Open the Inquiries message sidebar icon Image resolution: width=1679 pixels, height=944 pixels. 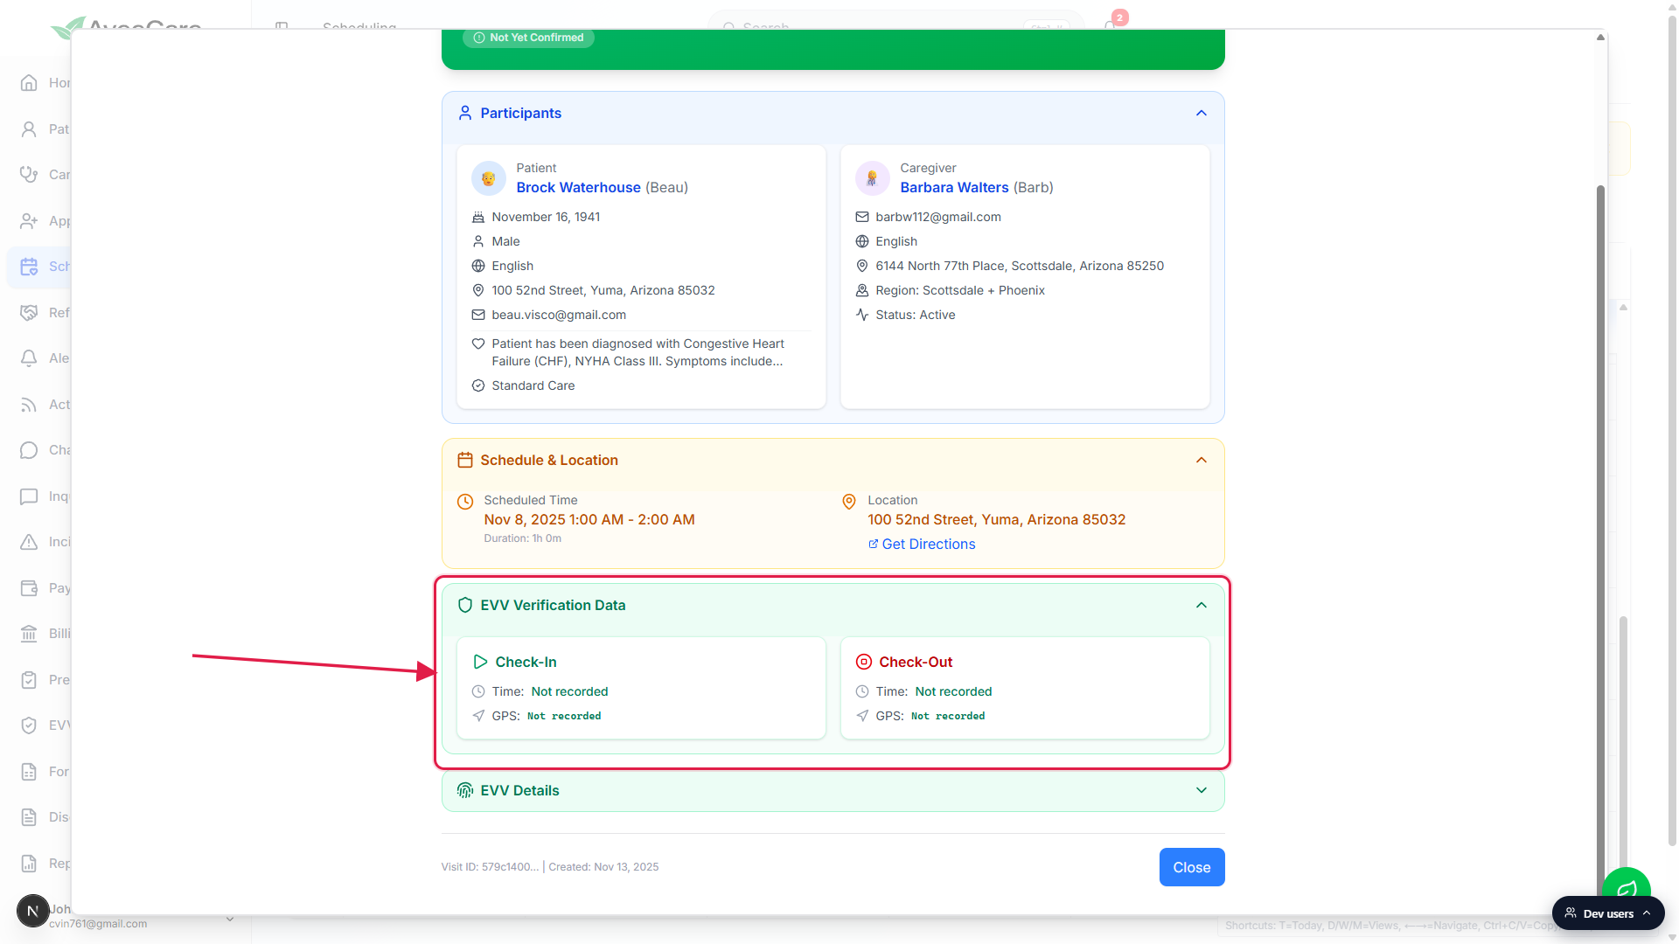[29, 496]
